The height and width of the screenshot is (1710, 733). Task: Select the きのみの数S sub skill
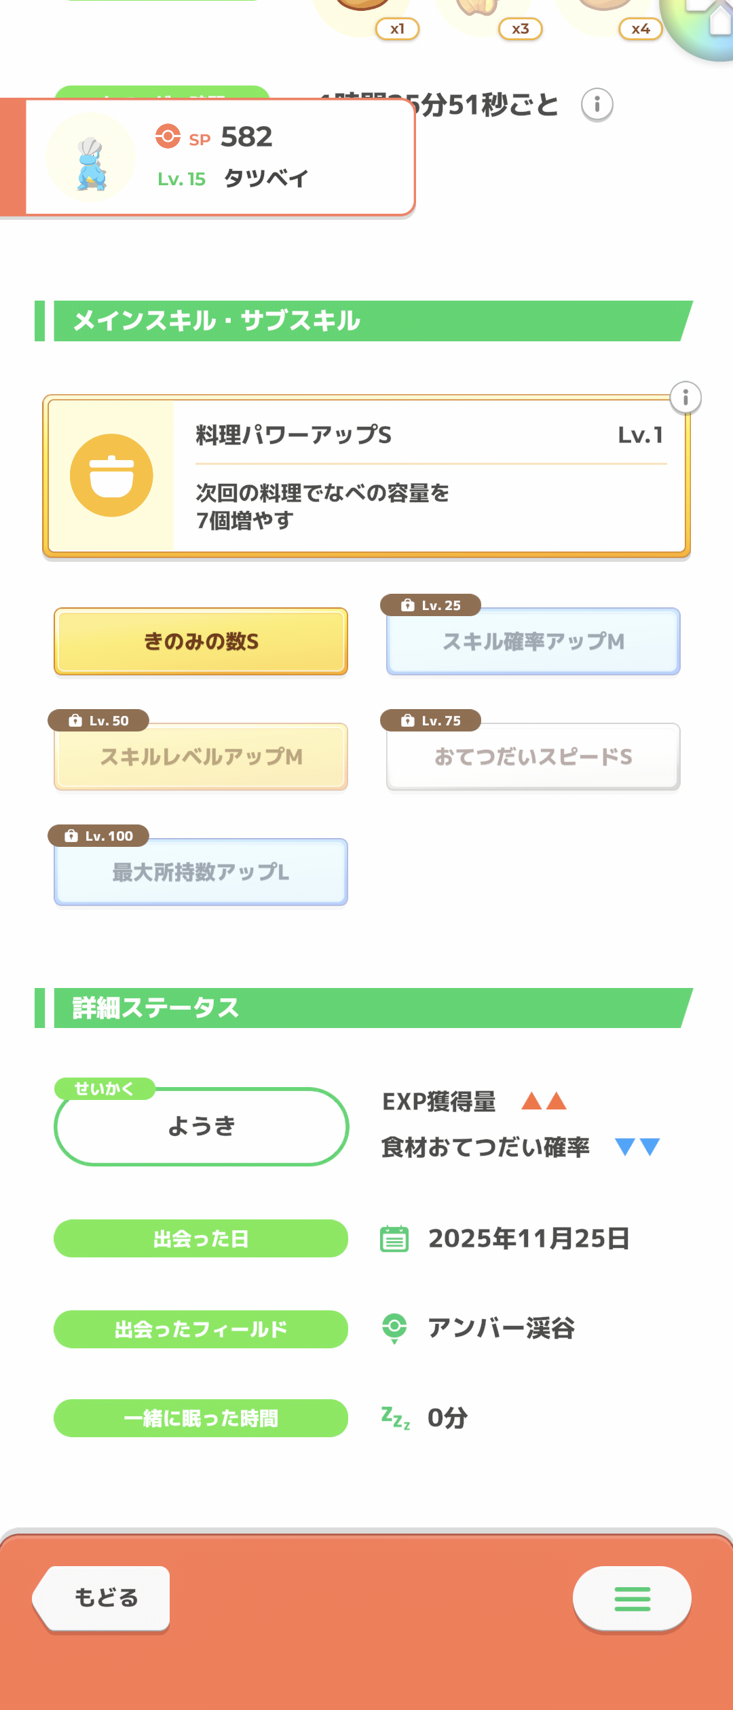pyautogui.click(x=201, y=642)
